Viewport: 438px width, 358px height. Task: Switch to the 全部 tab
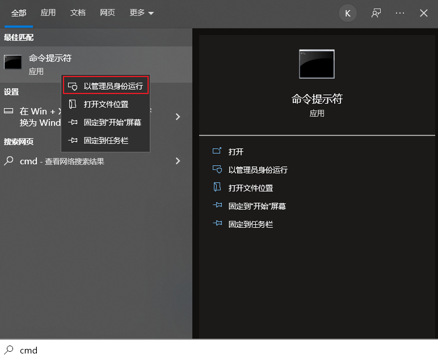pyautogui.click(x=19, y=13)
